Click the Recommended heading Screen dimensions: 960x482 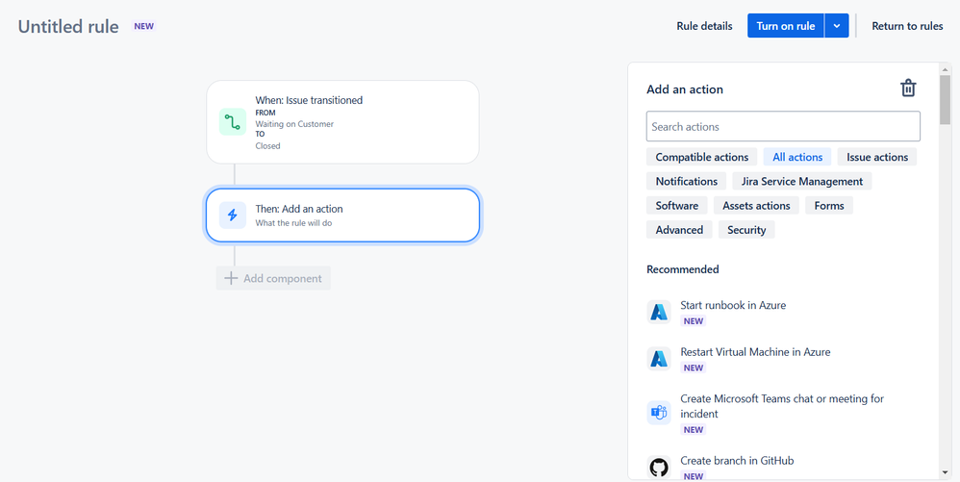coord(683,269)
